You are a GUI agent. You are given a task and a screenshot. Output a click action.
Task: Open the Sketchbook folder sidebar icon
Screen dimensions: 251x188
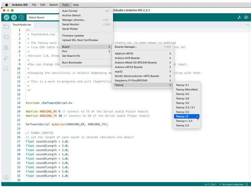point(6,26)
